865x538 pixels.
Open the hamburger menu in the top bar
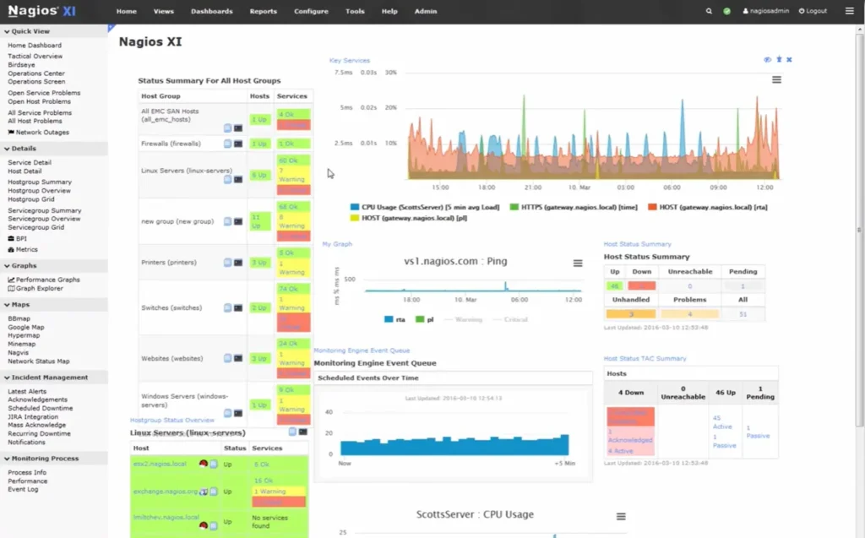coord(850,11)
